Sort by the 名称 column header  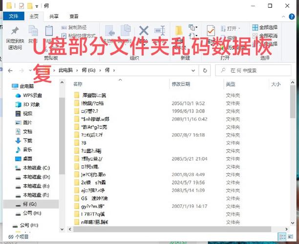coord(78,84)
